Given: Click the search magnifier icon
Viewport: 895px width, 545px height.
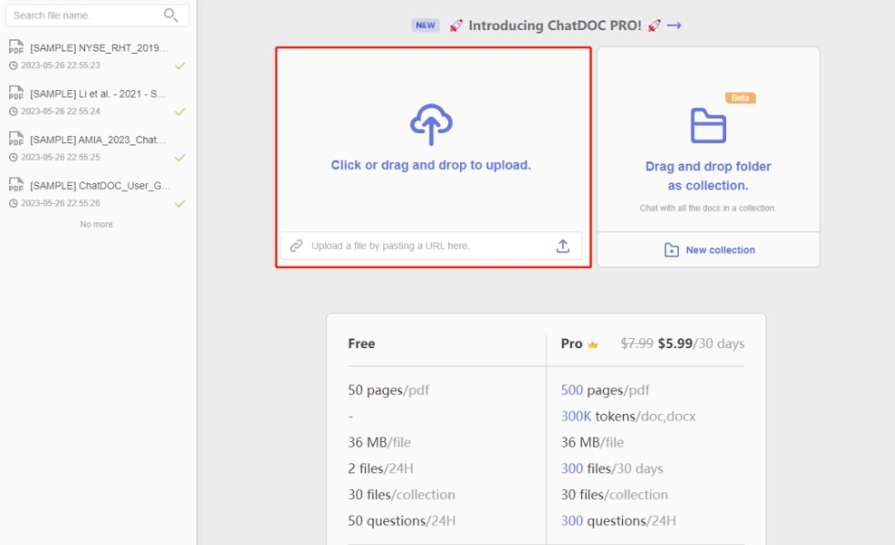Looking at the screenshot, I should pos(171,15).
